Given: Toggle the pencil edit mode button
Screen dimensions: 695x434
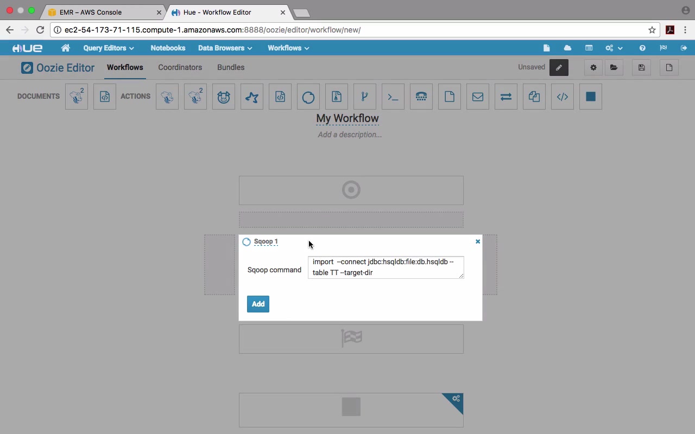Looking at the screenshot, I should point(559,67).
